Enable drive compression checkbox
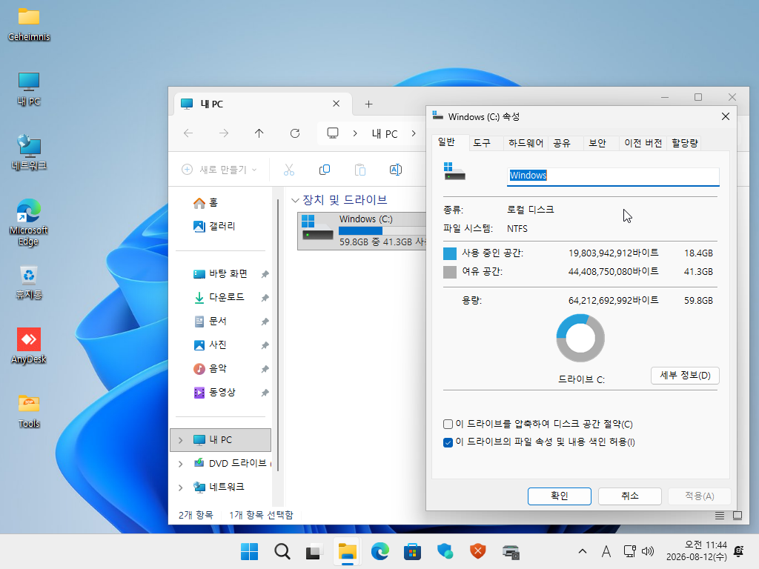The height and width of the screenshot is (569, 759). click(448, 425)
